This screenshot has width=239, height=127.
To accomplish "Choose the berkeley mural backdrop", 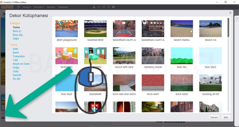I will [153, 56].
